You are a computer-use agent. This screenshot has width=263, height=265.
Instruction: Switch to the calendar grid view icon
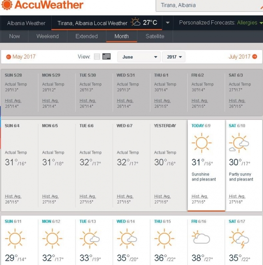[106, 56]
